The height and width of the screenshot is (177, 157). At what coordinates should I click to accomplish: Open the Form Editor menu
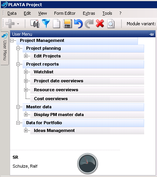(x=65, y=13)
